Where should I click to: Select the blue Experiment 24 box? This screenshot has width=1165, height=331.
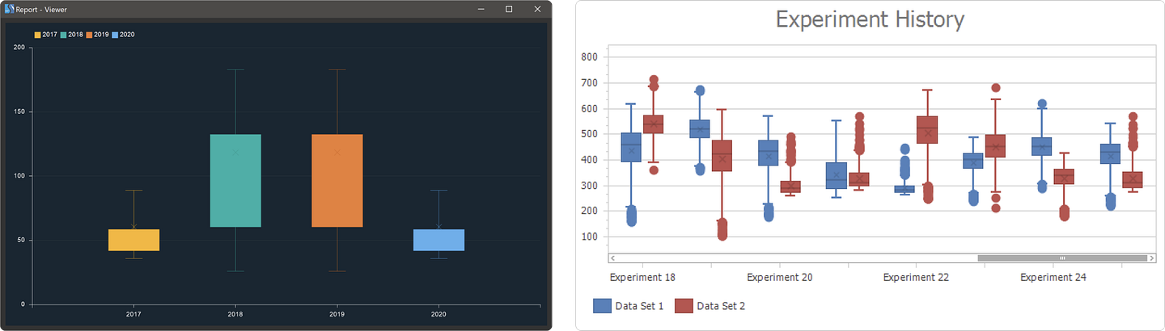point(1041,146)
